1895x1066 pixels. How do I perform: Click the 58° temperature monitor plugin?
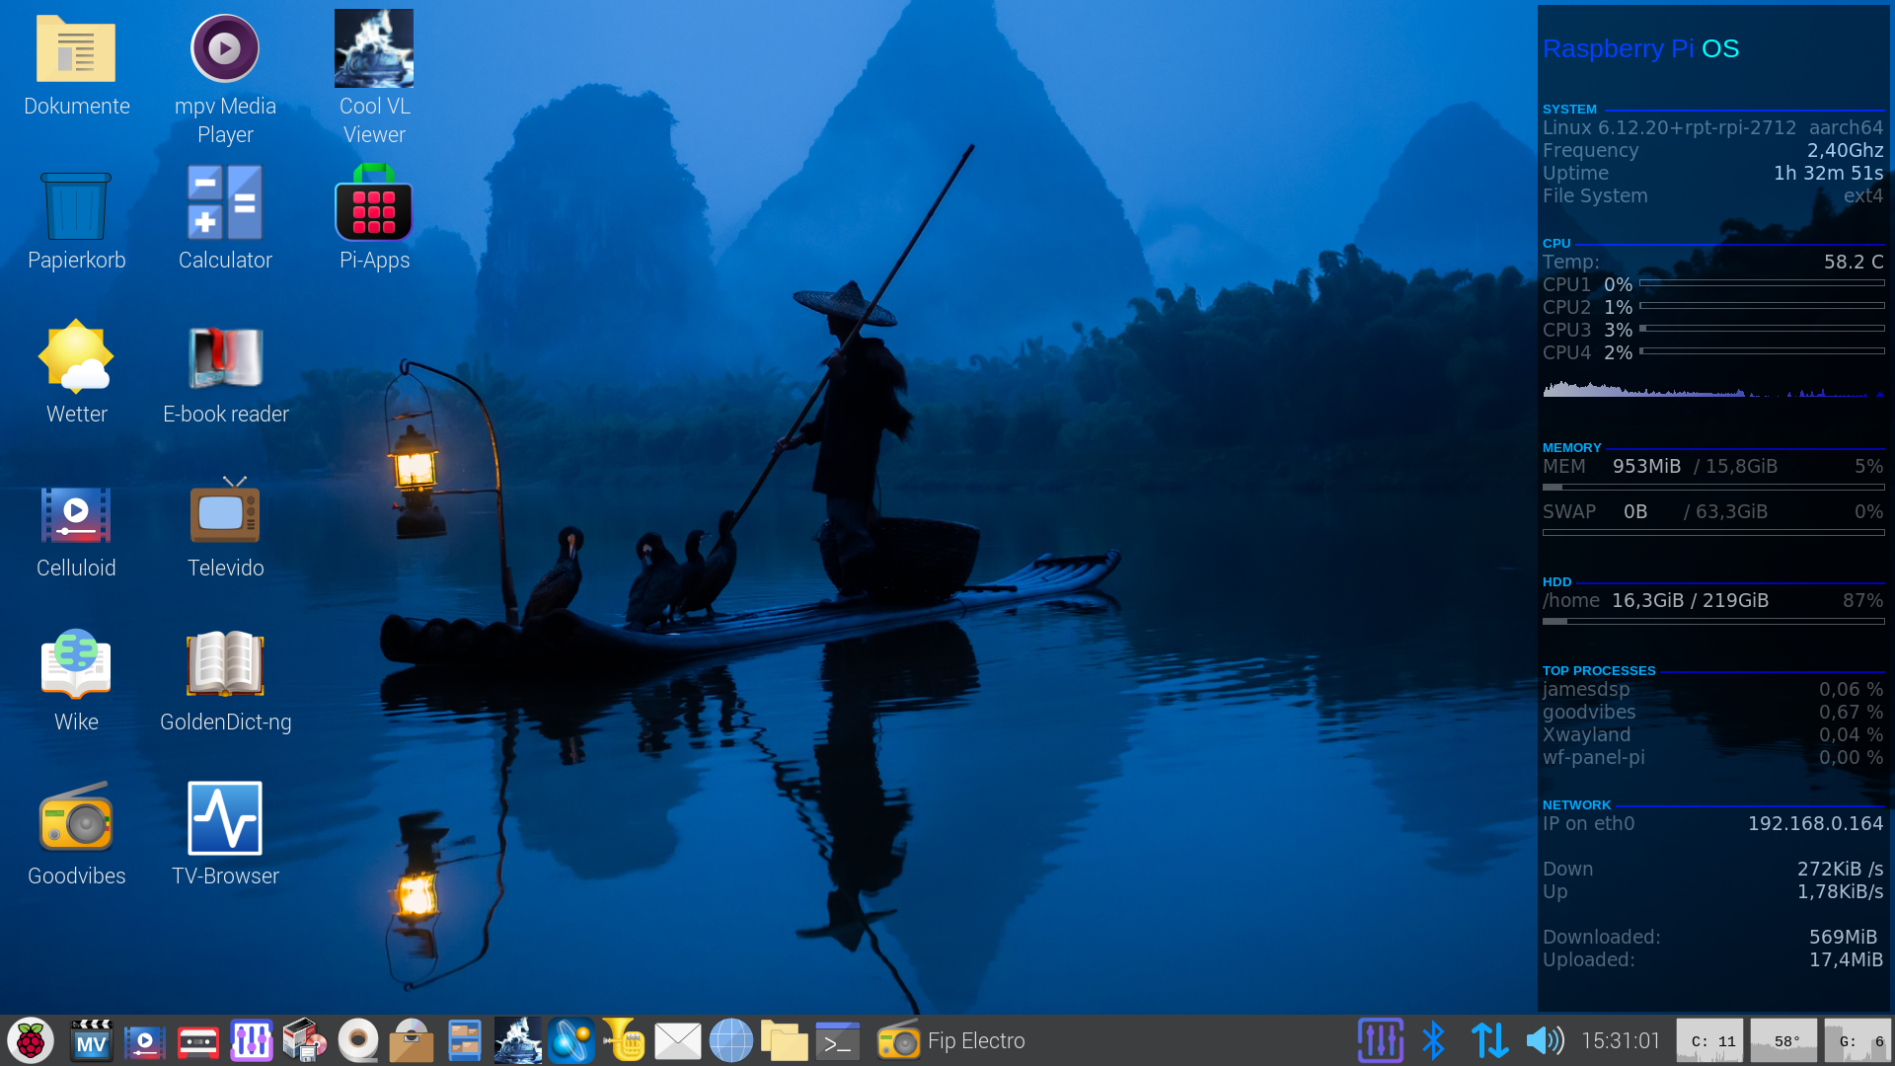coord(1783,1041)
